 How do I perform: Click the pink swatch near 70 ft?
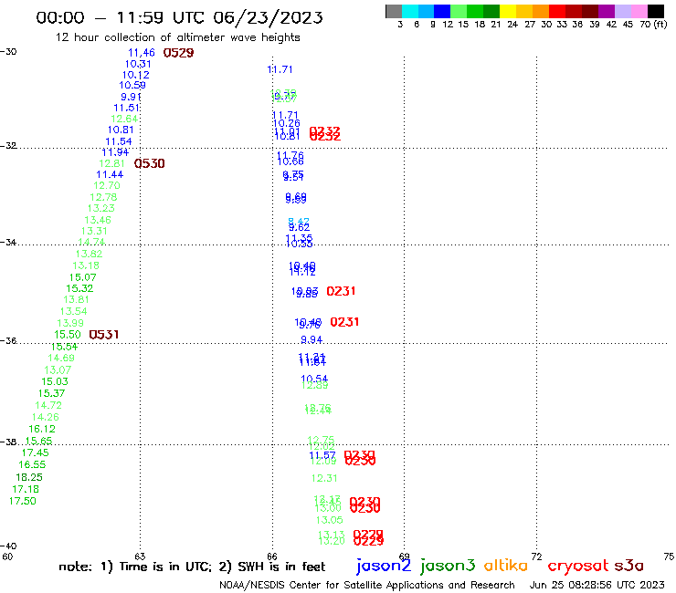(x=639, y=11)
